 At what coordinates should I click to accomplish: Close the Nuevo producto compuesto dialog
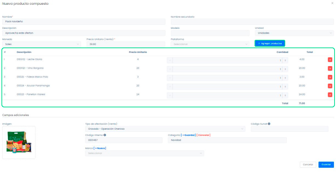point(332,3)
